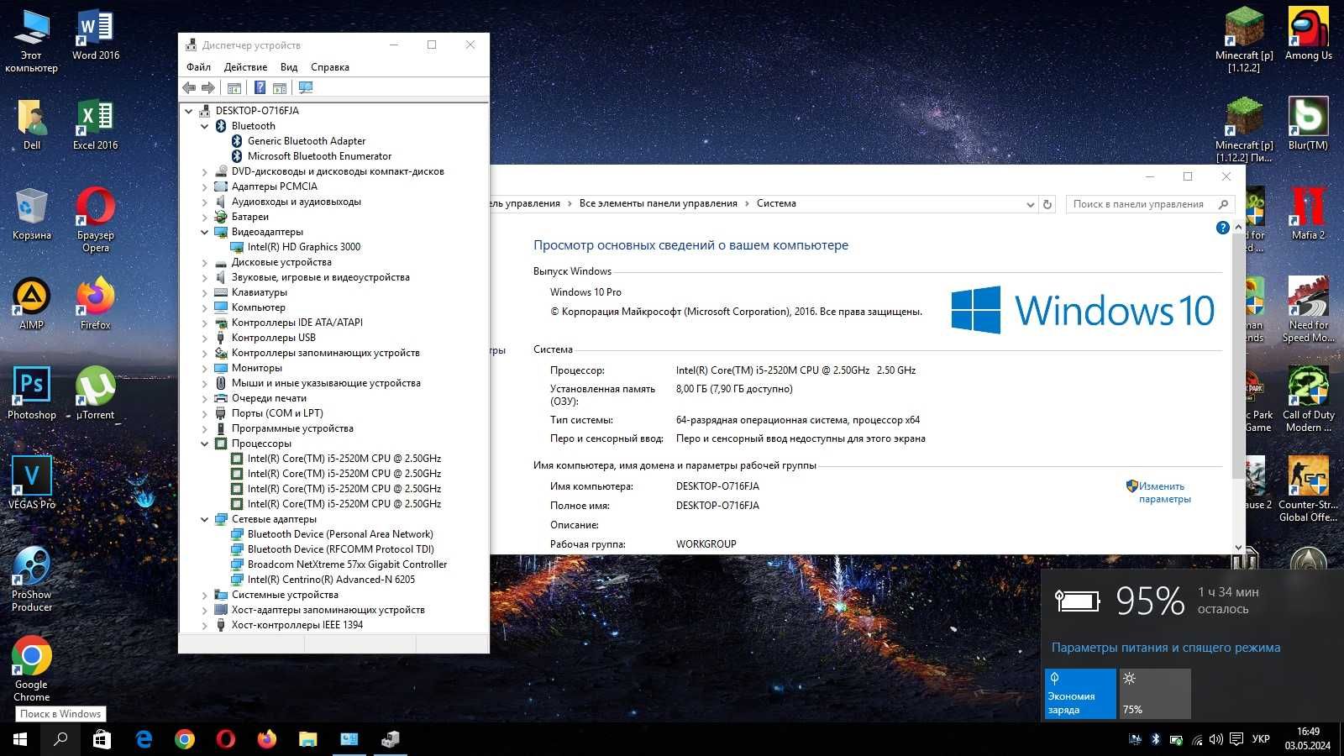Click the File Explorer taskbar icon

click(x=308, y=739)
